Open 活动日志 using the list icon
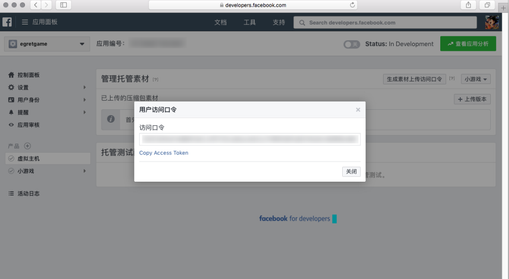This screenshot has height=279, width=509. pos(11,193)
